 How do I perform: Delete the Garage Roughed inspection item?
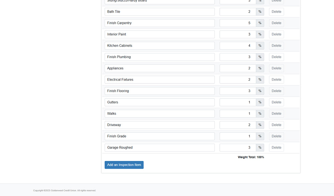pyautogui.click(x=276, y=147)
